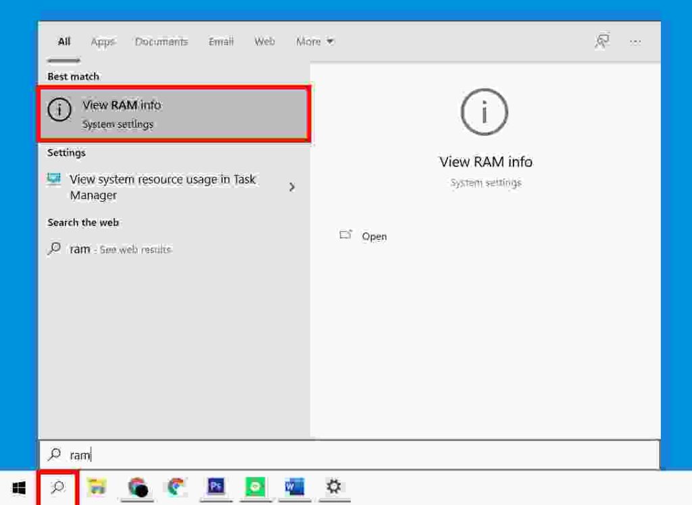Viewport: 692px width, 505px height.
Task: Select the Email search tab
Action: 221,41
